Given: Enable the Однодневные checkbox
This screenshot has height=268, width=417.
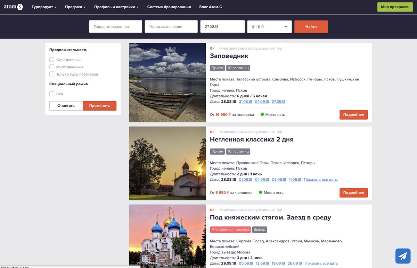Looking at the screenshot, I should point(52,60).
